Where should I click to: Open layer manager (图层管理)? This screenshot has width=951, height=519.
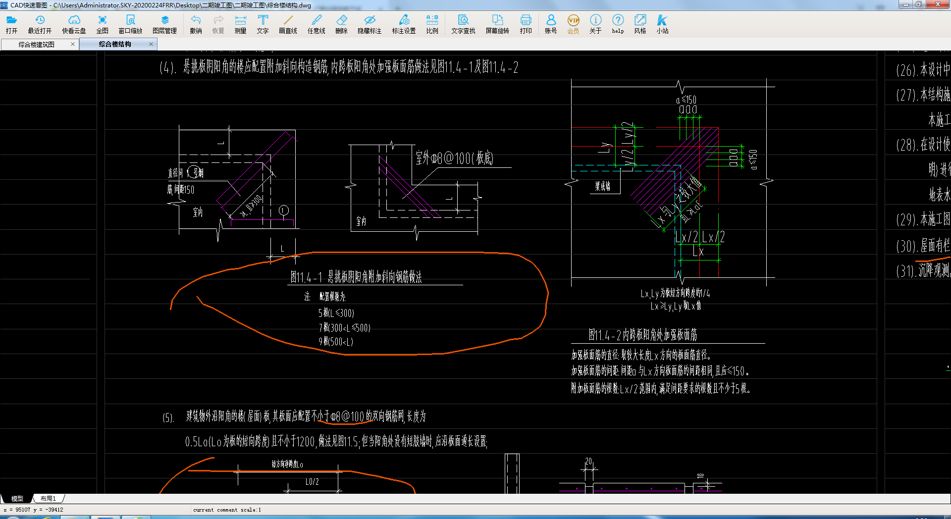click(x=164, y=24)
